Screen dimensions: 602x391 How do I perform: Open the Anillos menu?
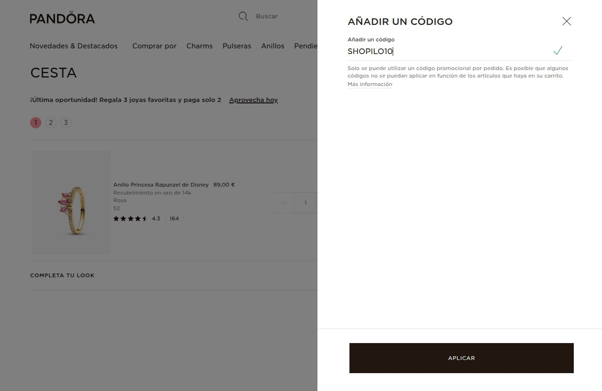(273, 46)
